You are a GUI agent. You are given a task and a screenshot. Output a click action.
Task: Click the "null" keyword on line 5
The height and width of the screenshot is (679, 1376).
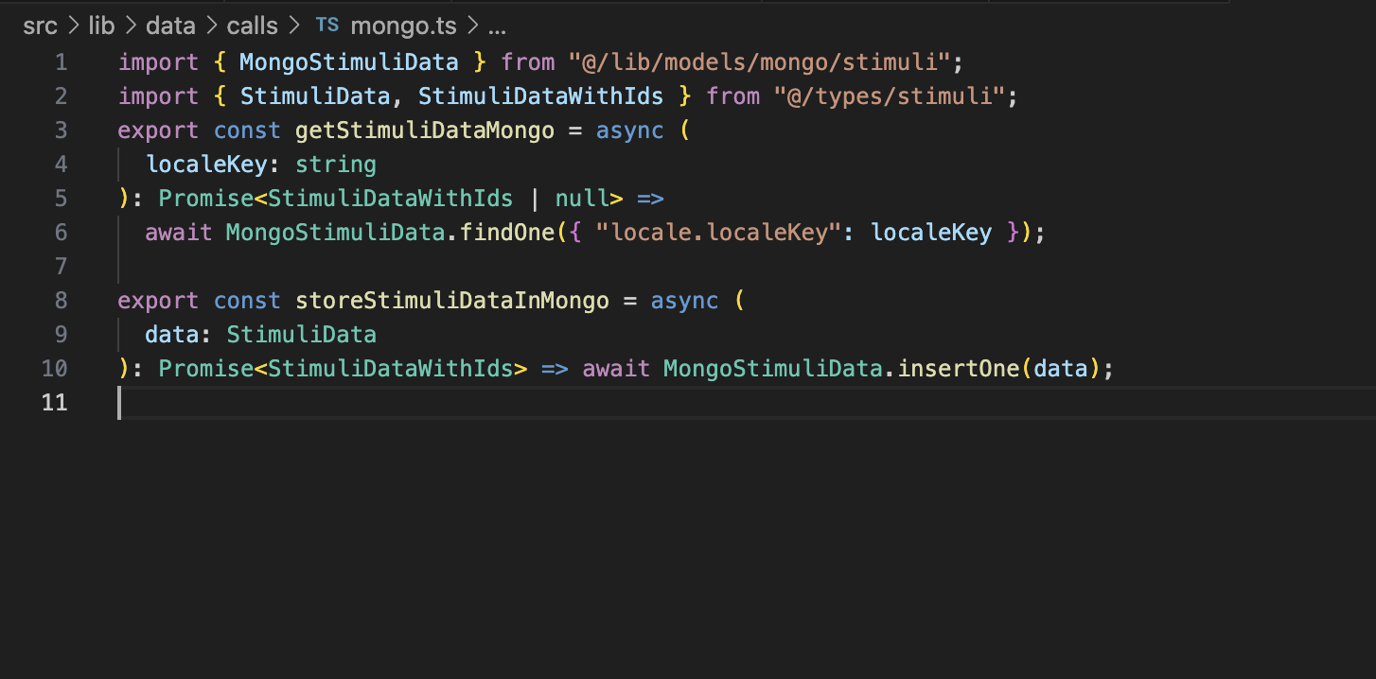pos(582,199)
